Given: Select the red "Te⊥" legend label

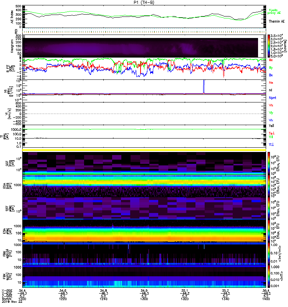Looking at the screenshot, I should coord(271,133).
